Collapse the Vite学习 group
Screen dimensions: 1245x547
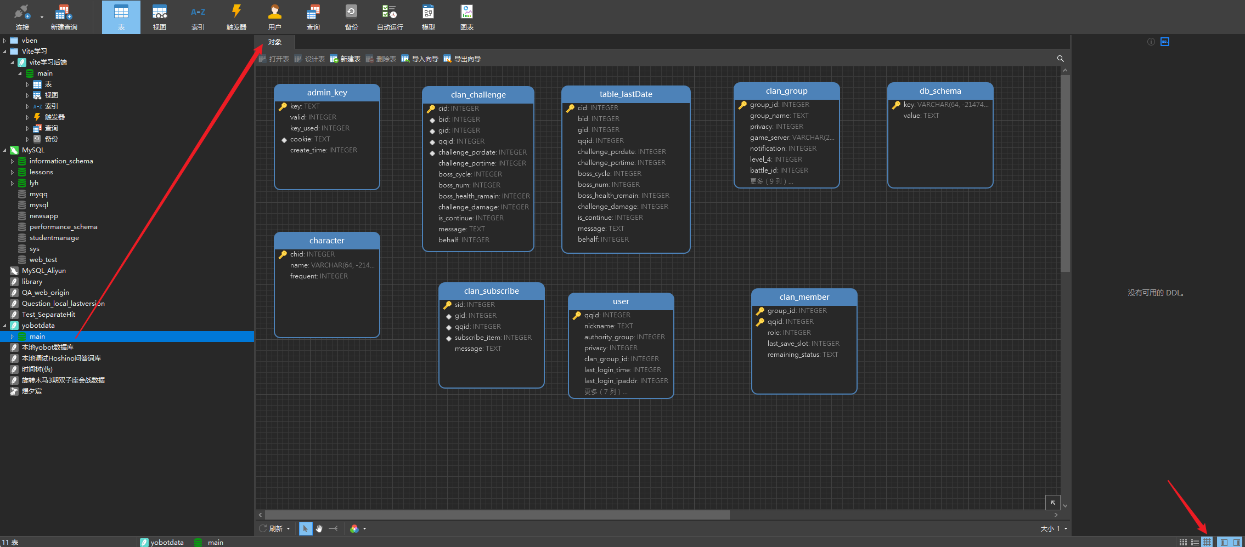coord(4,52)
